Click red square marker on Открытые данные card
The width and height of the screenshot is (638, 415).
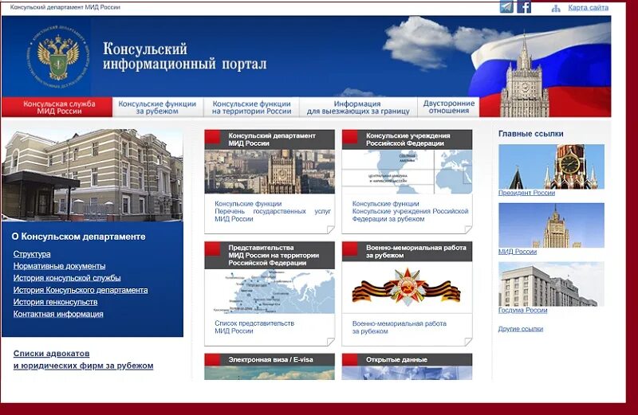[350, 360]
